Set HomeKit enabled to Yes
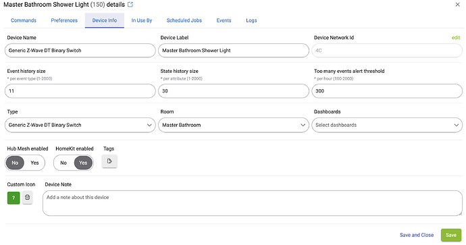The height and width of the screenshot is (245, 466). [x=83, y=163]
